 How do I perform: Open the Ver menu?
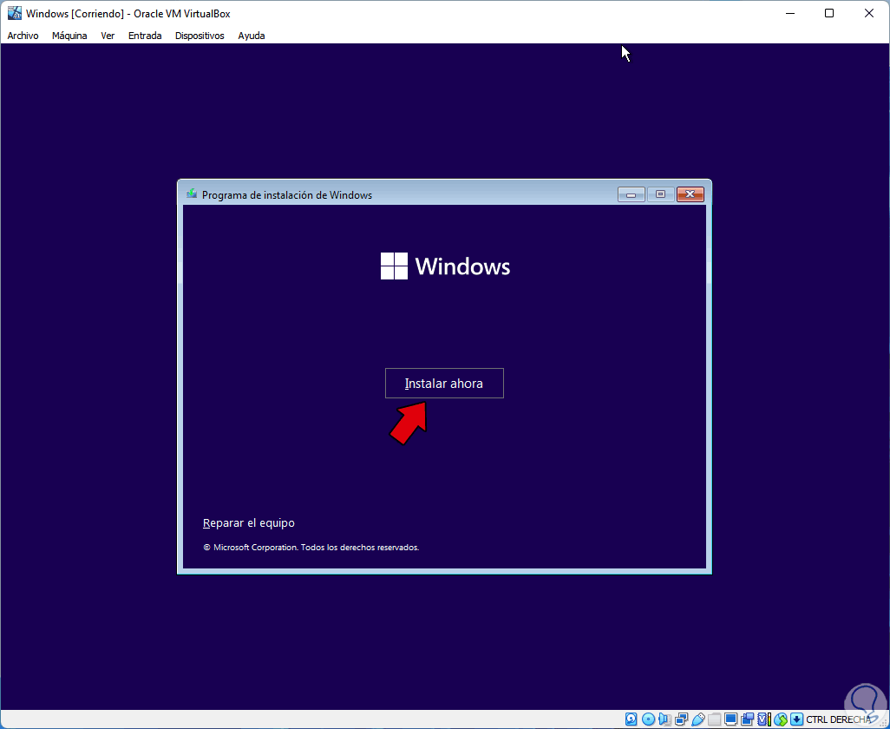108,36
